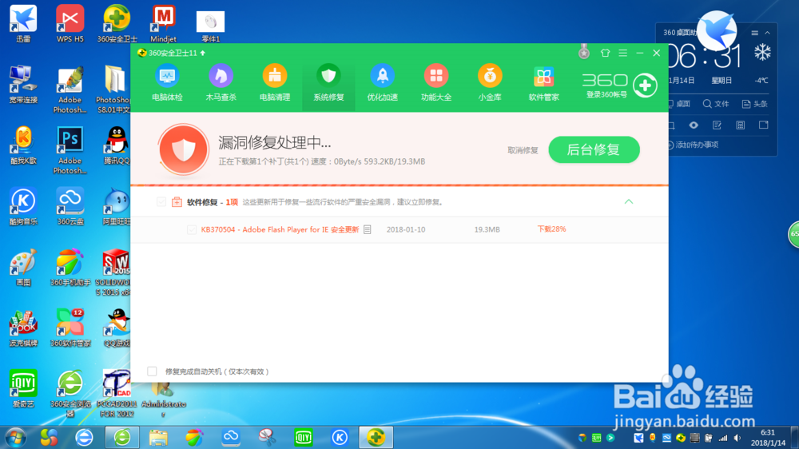Click the snowflake weather icon
Viewport: 799px width, 449px height.
[762, 53]
